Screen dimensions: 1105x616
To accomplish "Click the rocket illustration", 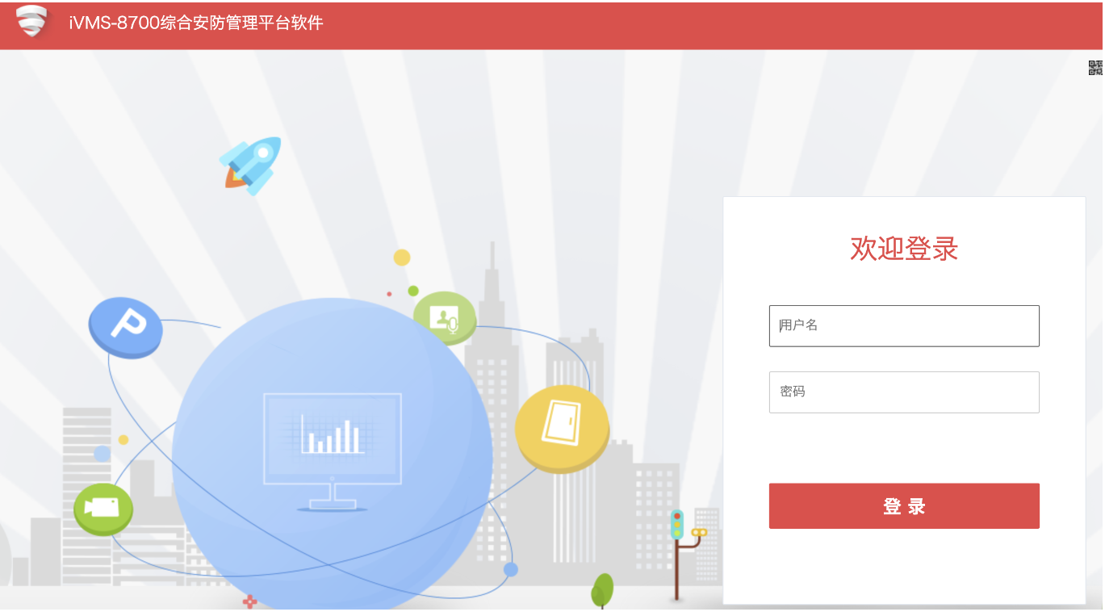I will click(251, 166).
